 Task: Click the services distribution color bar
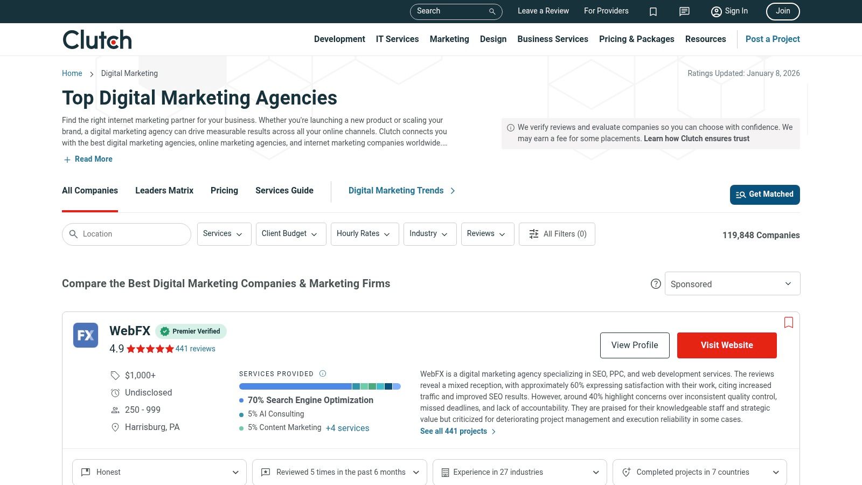[319, 386]
